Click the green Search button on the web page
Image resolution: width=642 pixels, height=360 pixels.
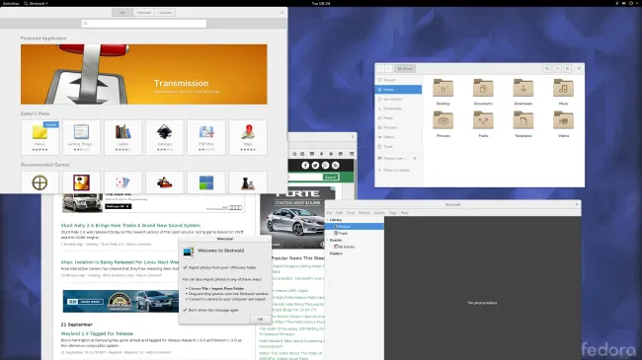pyautogui.click(x=331, y=178)
